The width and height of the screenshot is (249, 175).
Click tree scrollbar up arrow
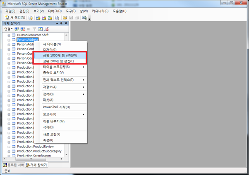pyautogui.click(x=66, y=35)
